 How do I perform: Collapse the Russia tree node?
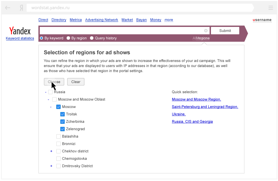tap(46, 92)
